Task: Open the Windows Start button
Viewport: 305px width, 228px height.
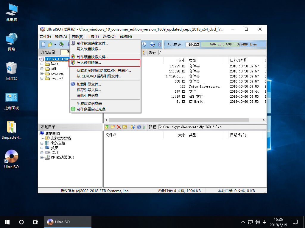Action: click(x=7, y=222)
